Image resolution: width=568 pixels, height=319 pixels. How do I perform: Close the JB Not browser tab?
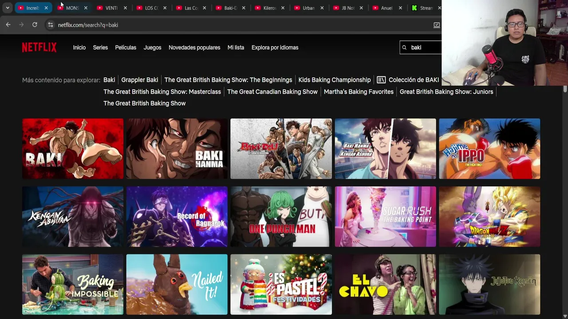(x=361, y=8)
